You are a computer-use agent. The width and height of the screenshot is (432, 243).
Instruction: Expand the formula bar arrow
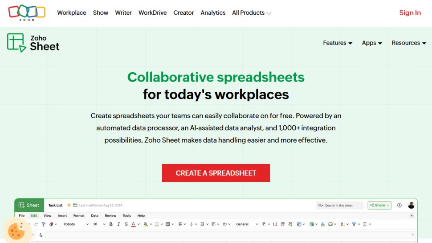[x=412, y=235]
